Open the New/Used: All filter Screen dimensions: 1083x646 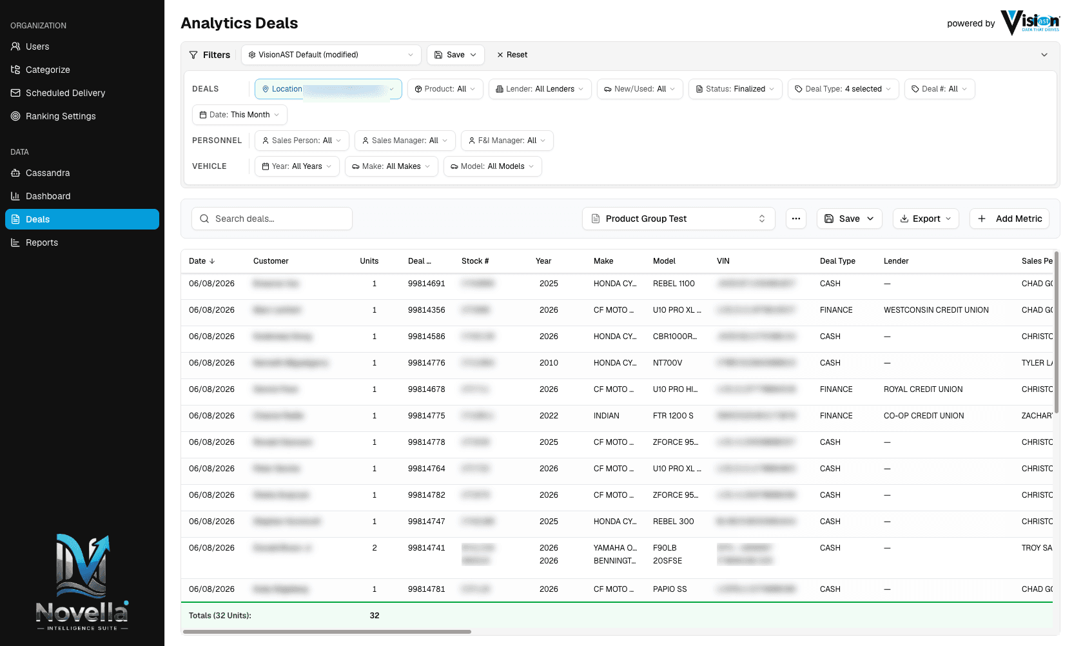pyautogui.click(x=639, y=89)
